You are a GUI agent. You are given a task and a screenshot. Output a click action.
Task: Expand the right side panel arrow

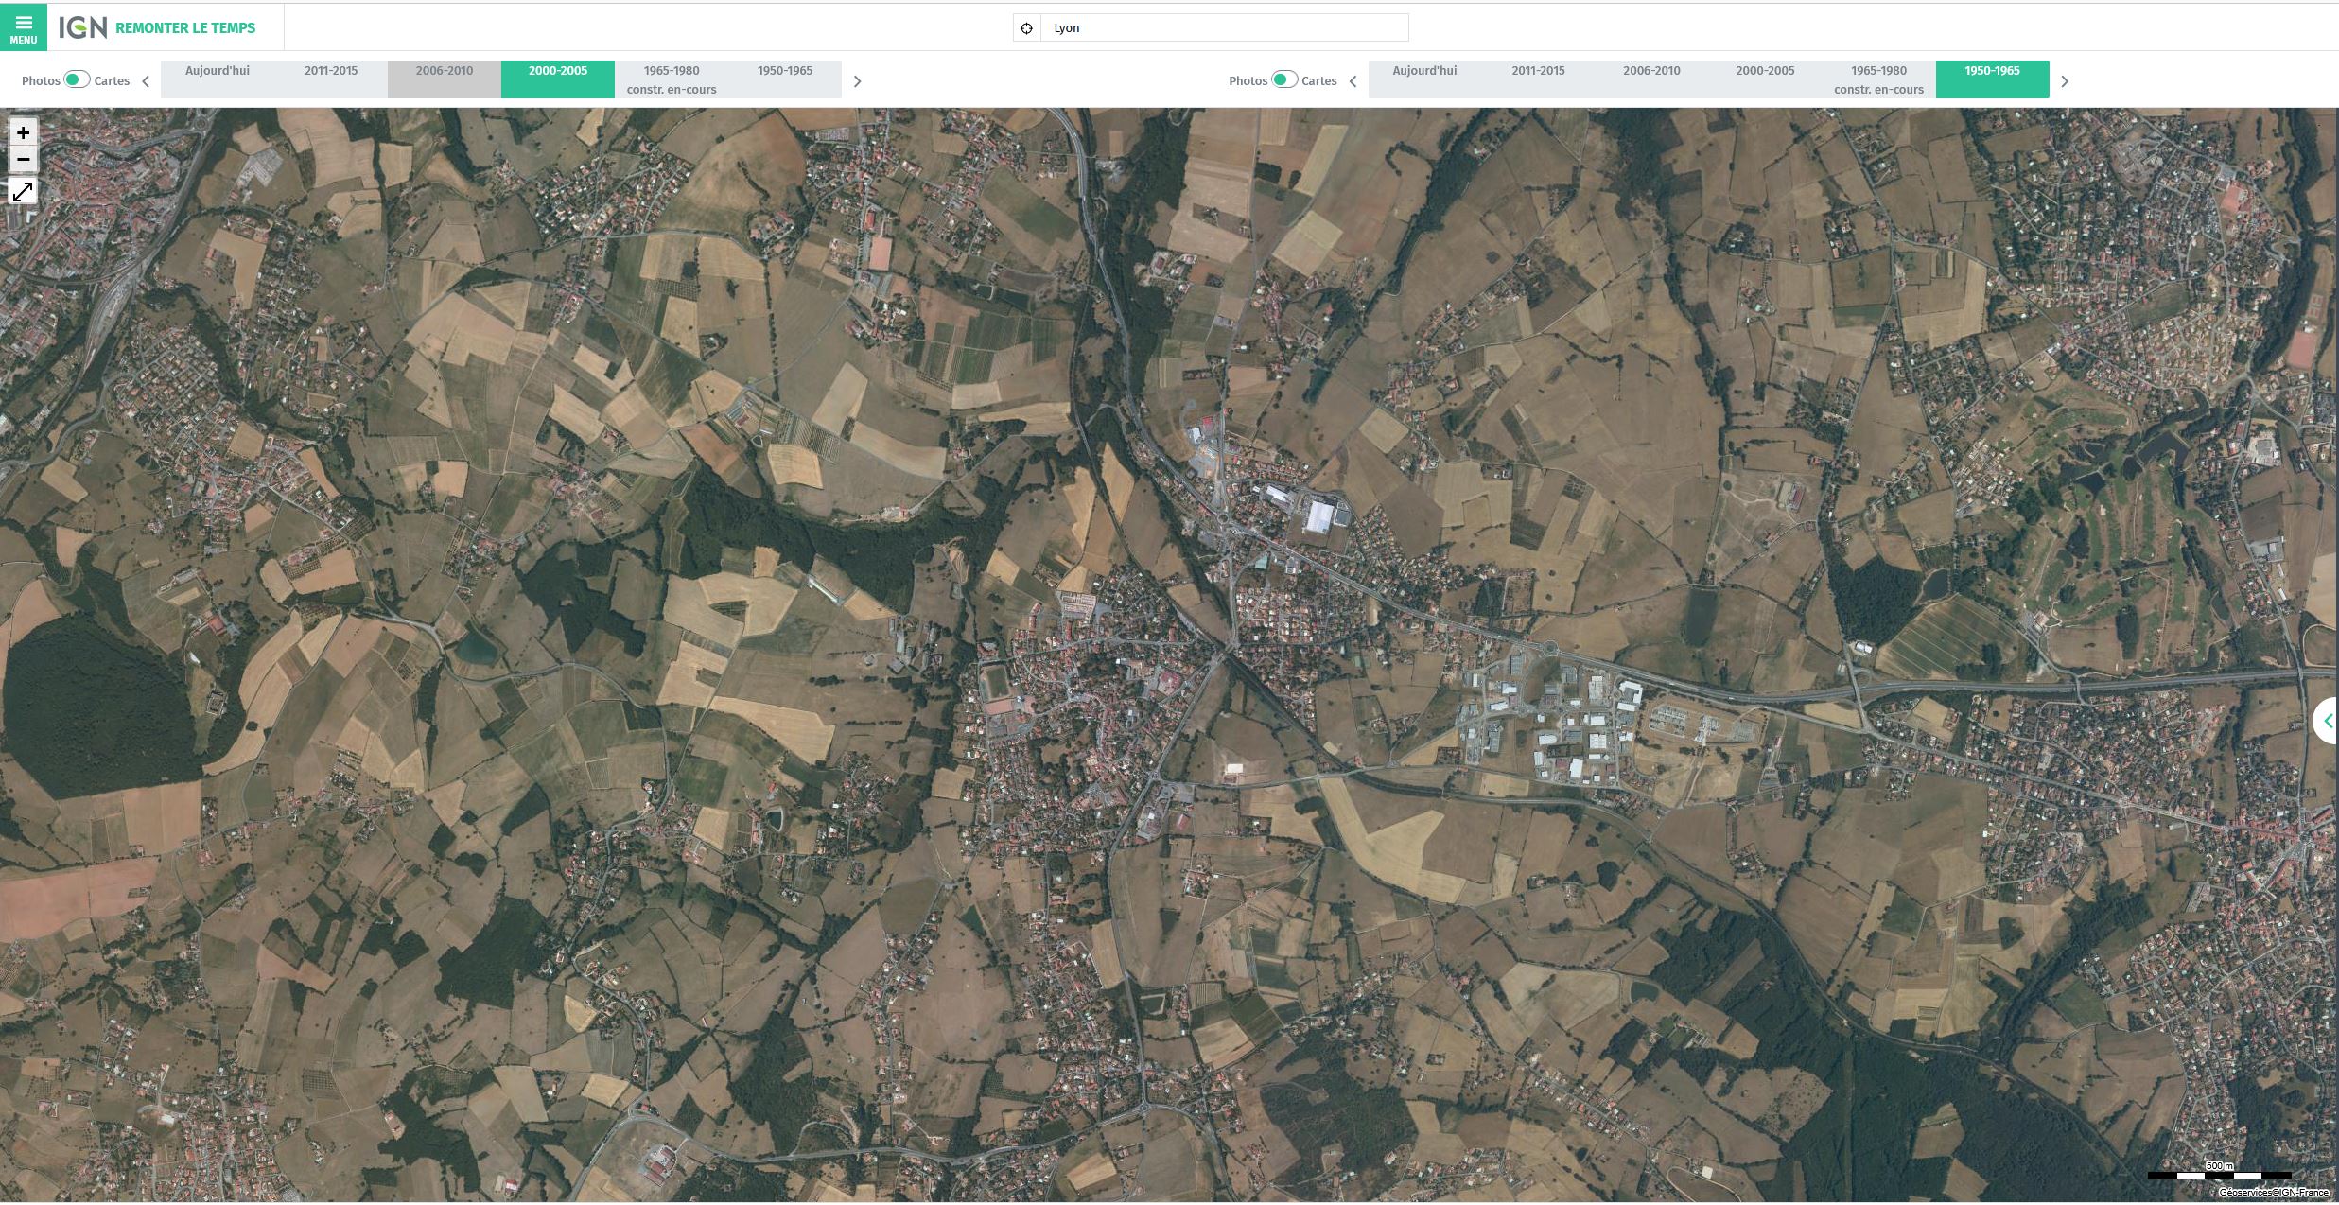click(x=2327, y=722)
